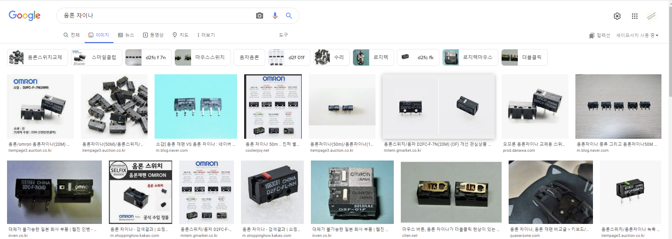Image resolution: width=672 pixels, height=239 pixels.
Task: Select the d2f 01f filter chip
Action: (x=289, y=57)
